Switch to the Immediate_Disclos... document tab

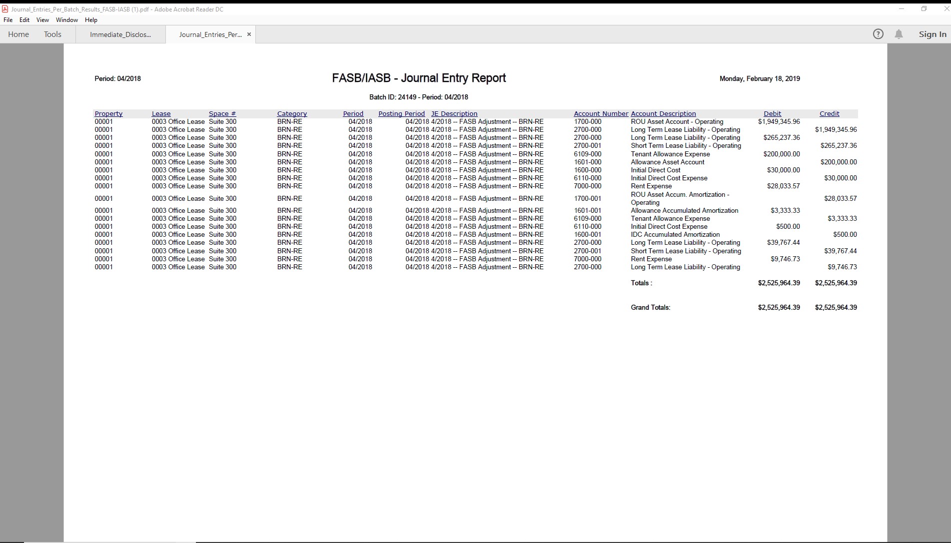pos(120,34)
